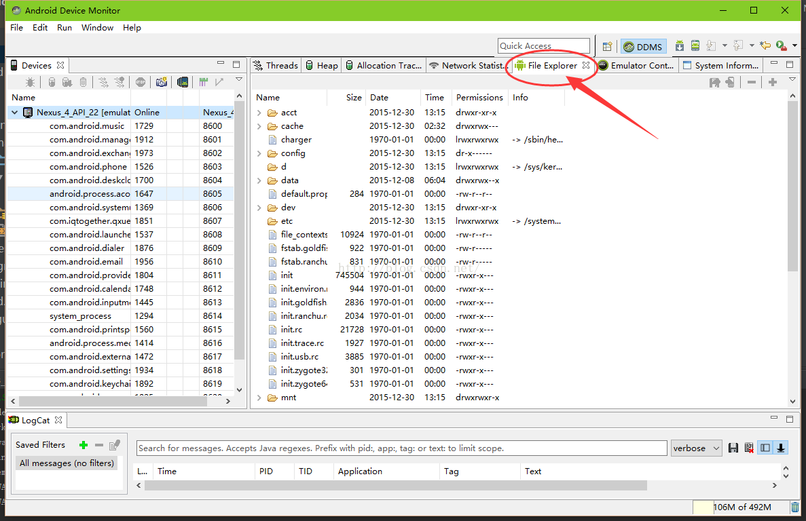Switch to the Network Statistics tab
Screen dimensions: 806x521
click(467, 66)
